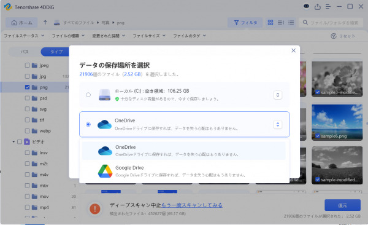Expand the Local (C:) drive selector arrows
Viewport: 368px width, 225px height.
click(278, 95)
